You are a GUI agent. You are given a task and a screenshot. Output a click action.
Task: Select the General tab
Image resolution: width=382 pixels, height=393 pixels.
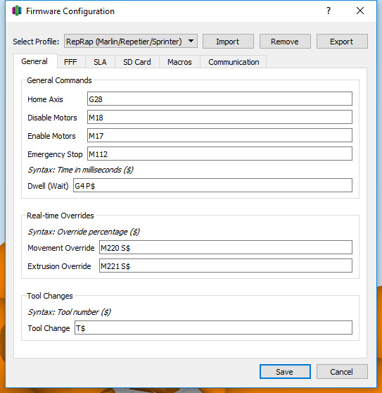34,61
